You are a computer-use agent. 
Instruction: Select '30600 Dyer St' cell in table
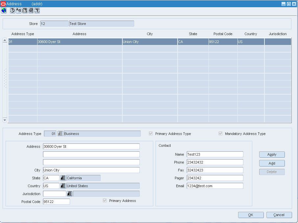click(x=80, y=42)
